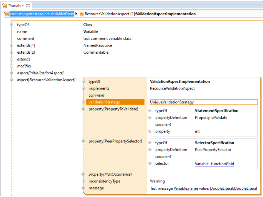
Task: Click the codesnippettestproject.Variable breadcrumb icon
Action: tap(7, 14)
